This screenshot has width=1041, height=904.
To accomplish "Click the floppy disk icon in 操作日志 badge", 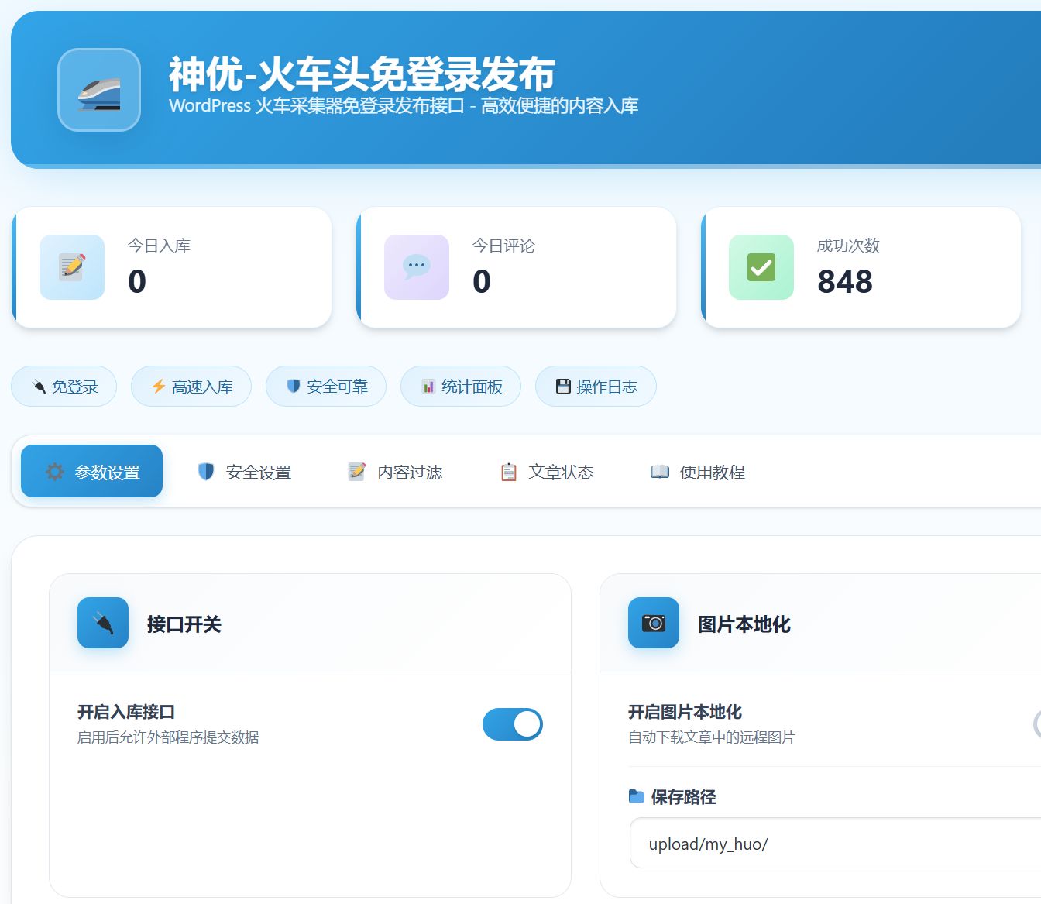I will [563, 387].
